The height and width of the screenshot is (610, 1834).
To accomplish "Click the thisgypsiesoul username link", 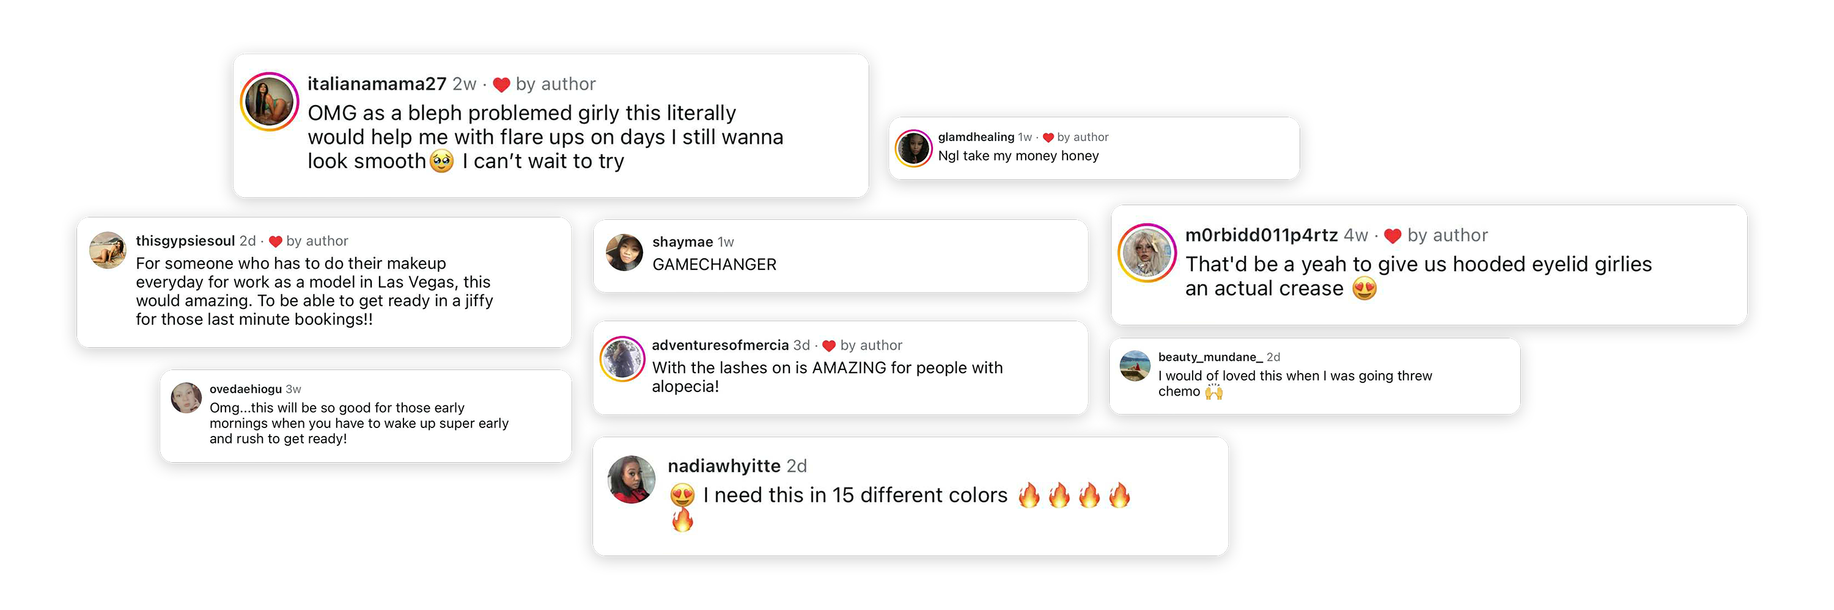I will [x=185, y=241].
